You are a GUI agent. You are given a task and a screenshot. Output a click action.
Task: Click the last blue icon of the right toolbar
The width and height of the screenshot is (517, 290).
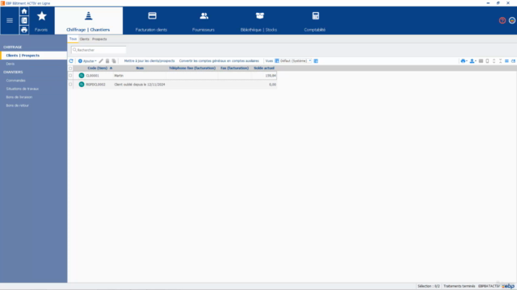pos(513,61)
